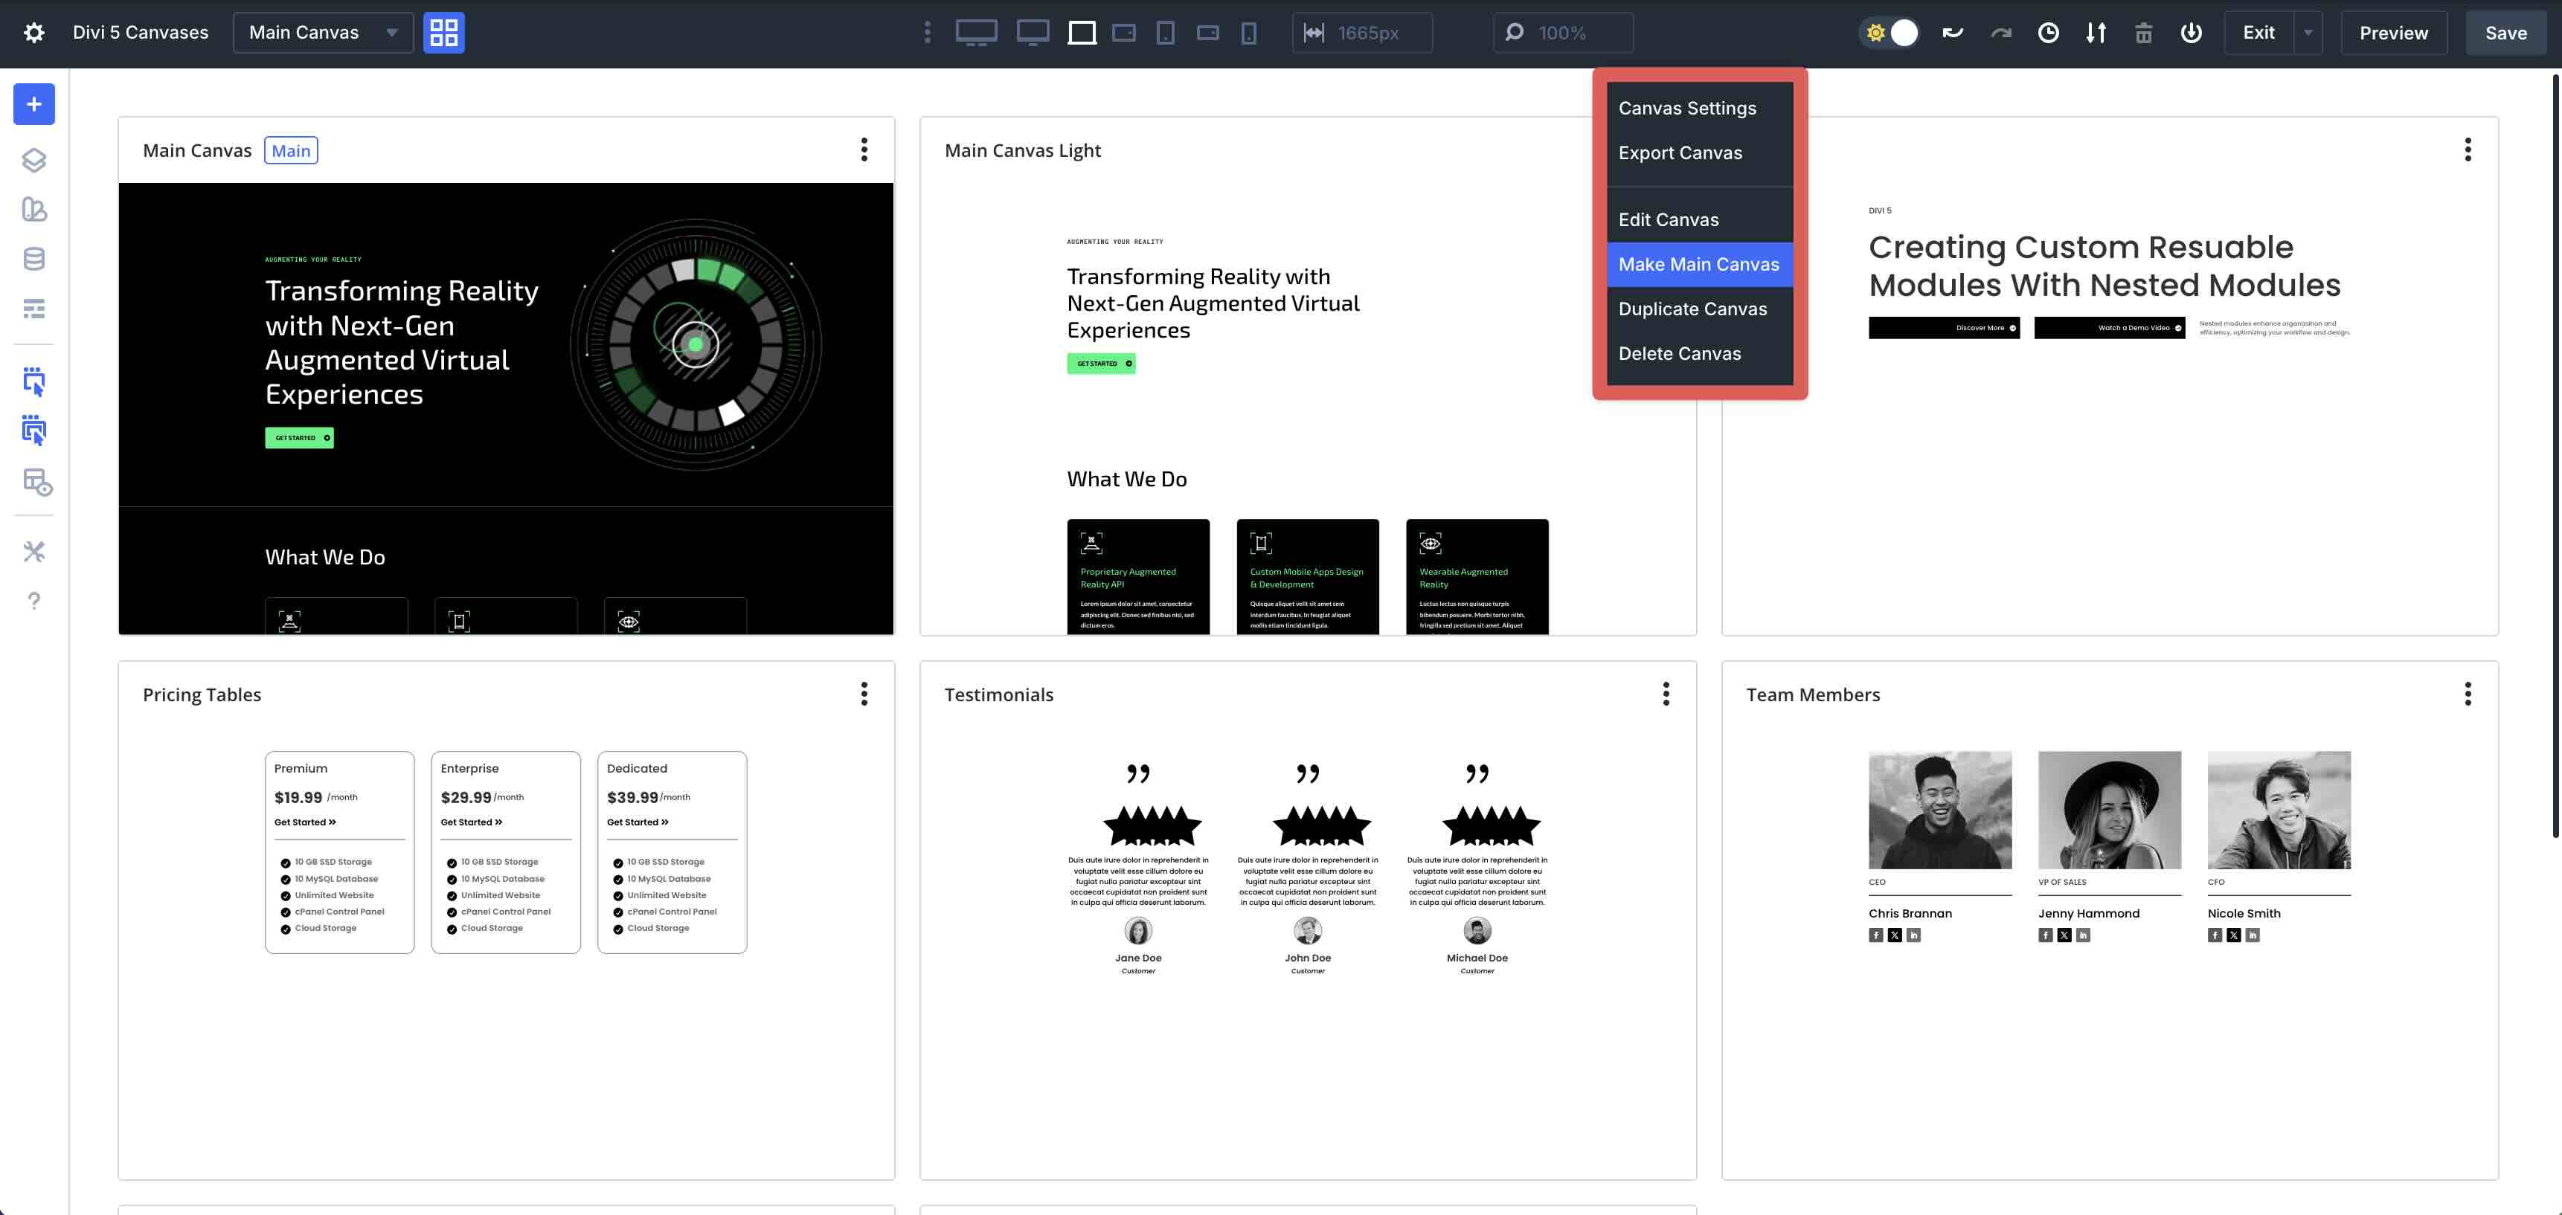Viewport: 2562px width, 1215px height.
Task: Click the trash icon in the top toolbar
Action: (2143, 32)
